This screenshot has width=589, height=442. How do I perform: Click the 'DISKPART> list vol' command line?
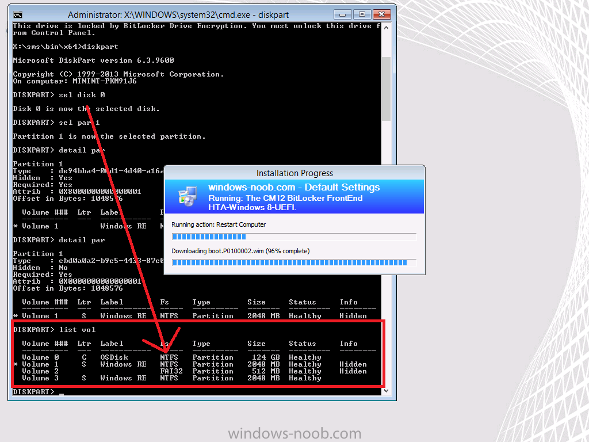coord(55,330)
